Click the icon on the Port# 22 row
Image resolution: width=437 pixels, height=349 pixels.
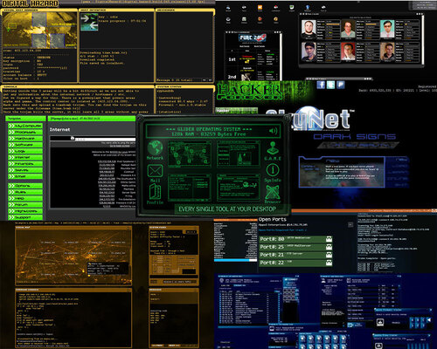click(x=329, y=263)
